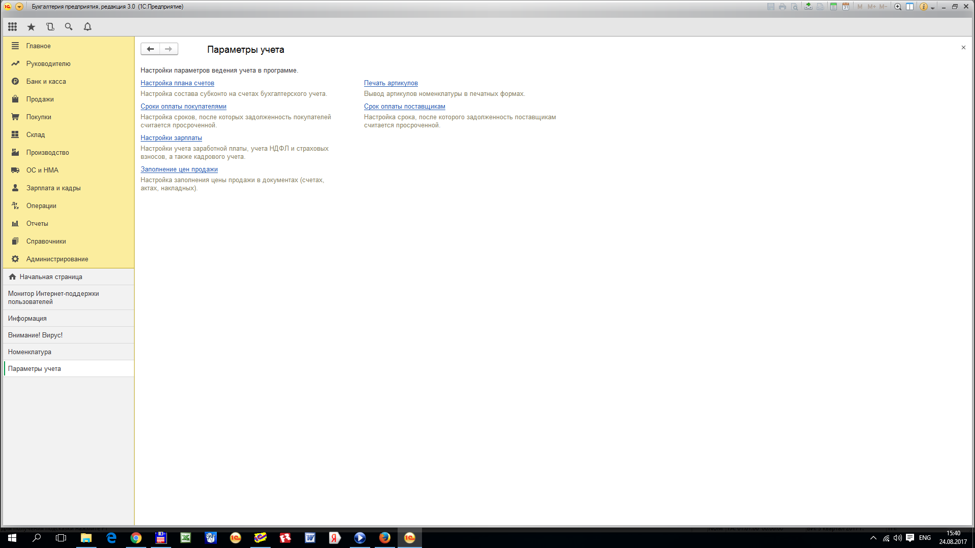Open Favorites star icon
This screenshot has height=548, width=975.
coord(31,27)
